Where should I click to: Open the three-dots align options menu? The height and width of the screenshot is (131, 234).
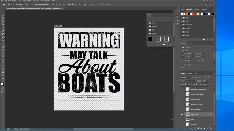point(85,5)
